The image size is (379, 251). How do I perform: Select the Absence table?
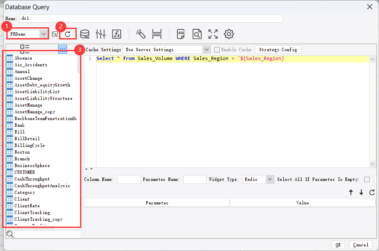[x=23, y=58]
